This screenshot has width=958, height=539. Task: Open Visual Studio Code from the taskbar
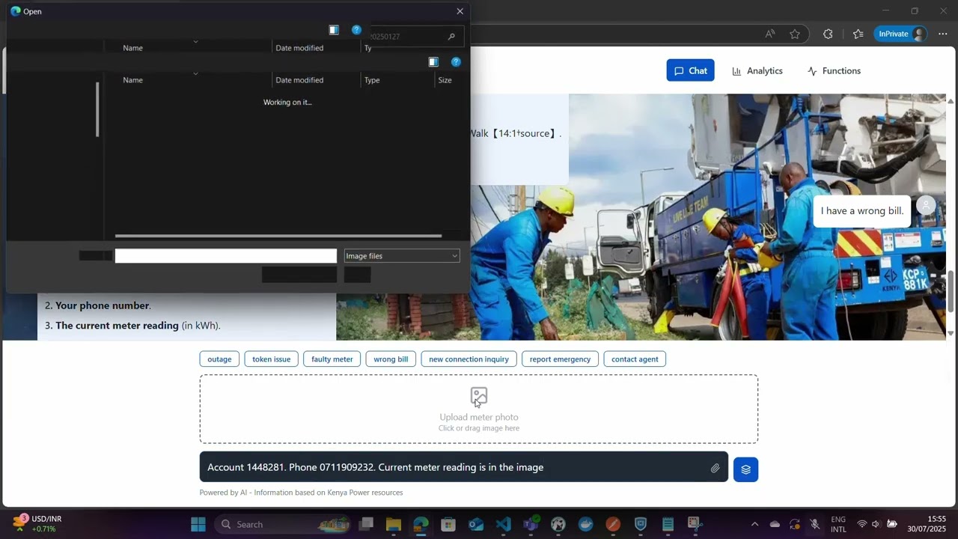(503, 524)
